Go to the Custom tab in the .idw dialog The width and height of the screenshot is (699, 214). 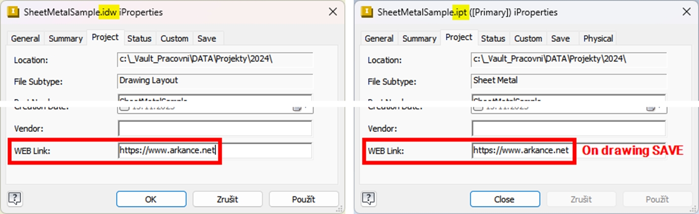pyautogui.click(x=175, y=38)
